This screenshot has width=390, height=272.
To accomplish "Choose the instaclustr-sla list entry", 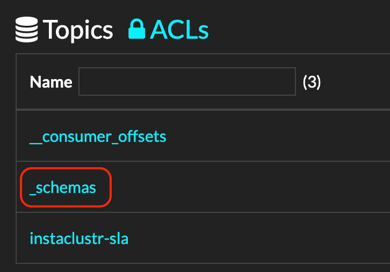I will [79, 239].
